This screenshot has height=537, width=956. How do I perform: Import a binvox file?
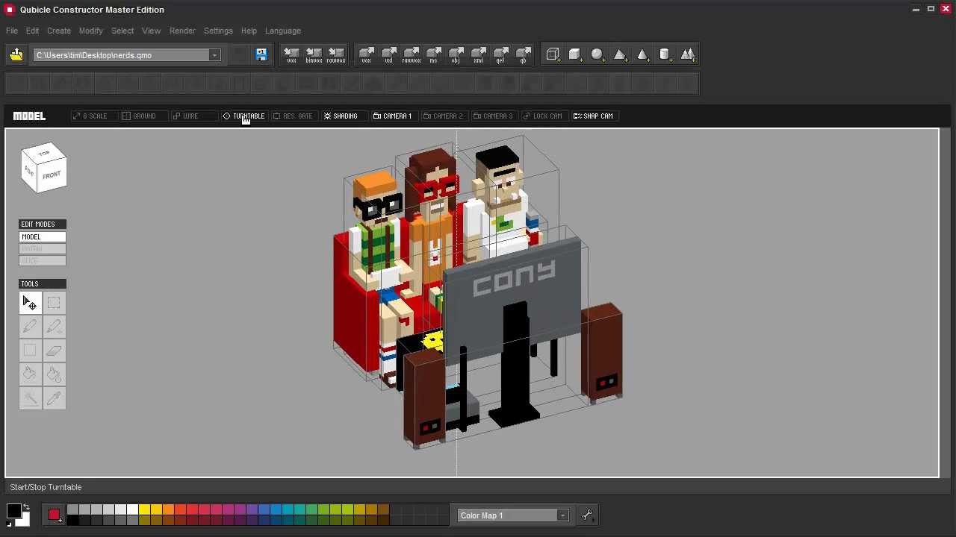coord(314,55)
